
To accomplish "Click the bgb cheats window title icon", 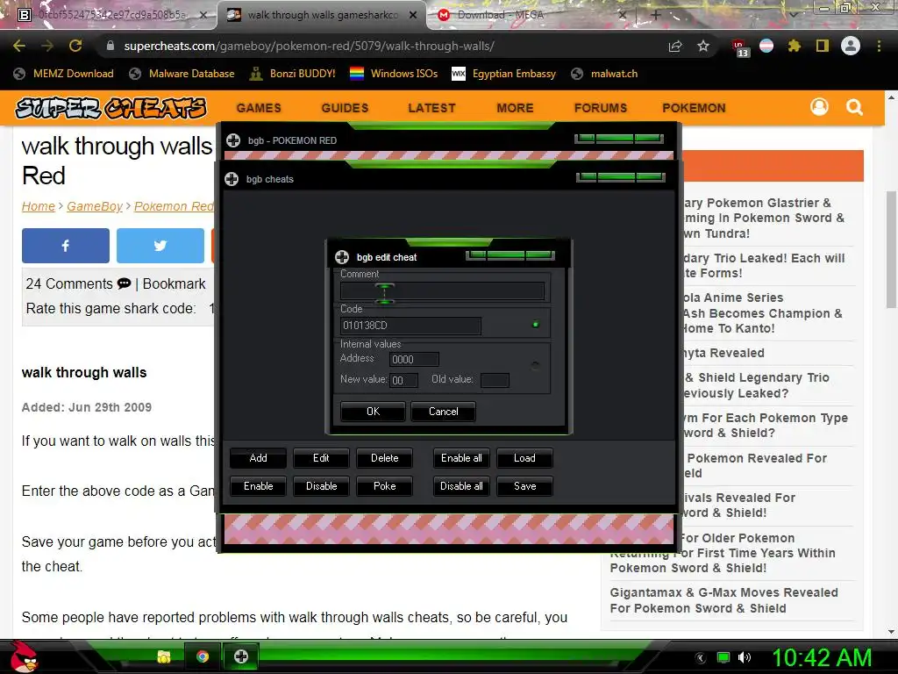I will coord(232,179).
